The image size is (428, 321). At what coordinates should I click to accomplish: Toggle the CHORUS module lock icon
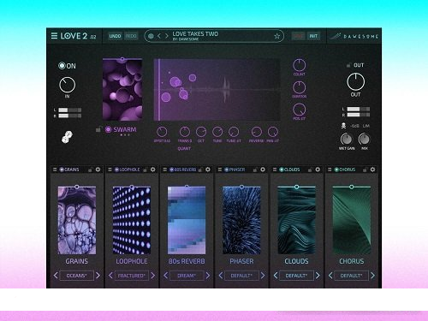(x=366, y=169)
